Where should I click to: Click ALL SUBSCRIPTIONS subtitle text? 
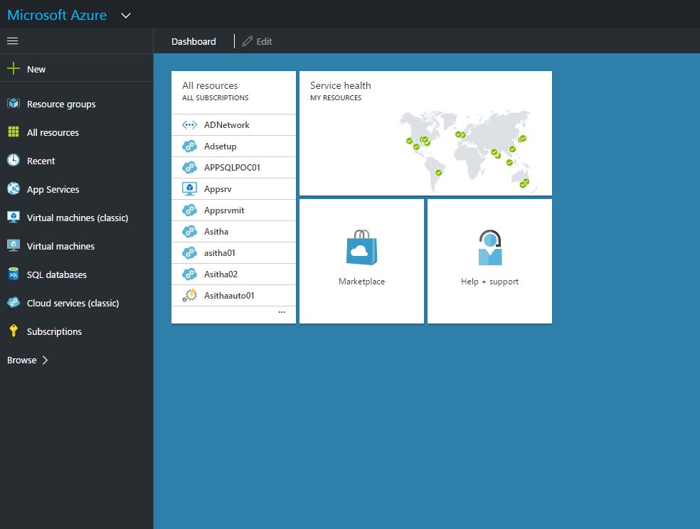pyautogui.click(x=215, y=97)
